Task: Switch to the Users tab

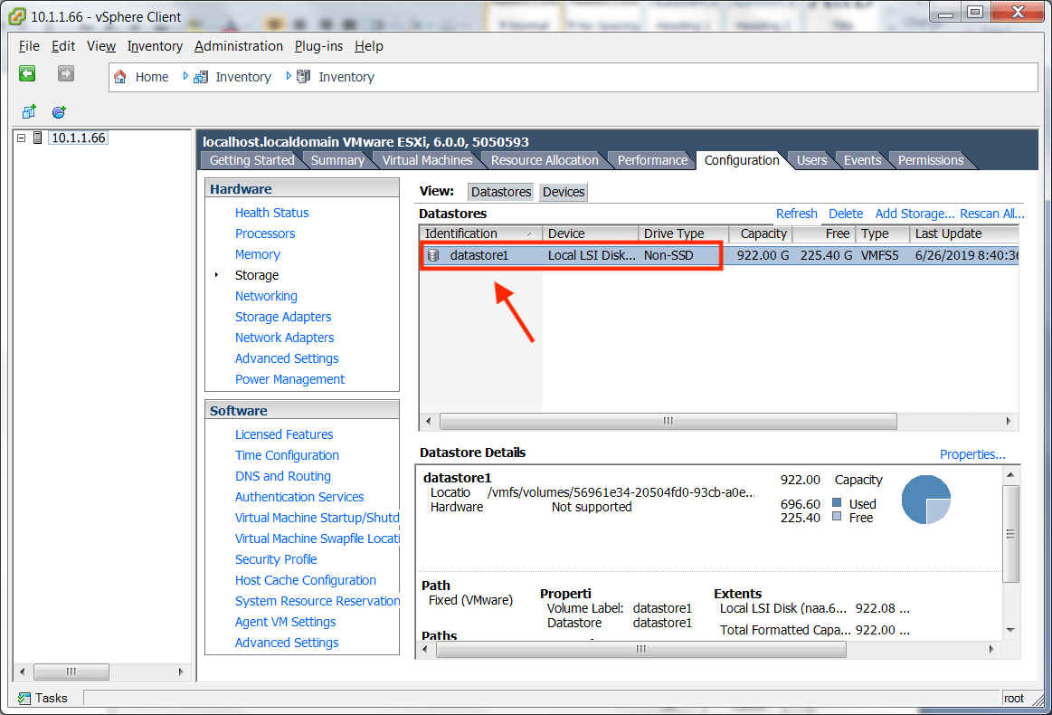Action: 811,160
